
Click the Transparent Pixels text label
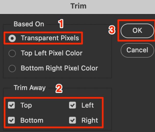[x=50, y=38]
